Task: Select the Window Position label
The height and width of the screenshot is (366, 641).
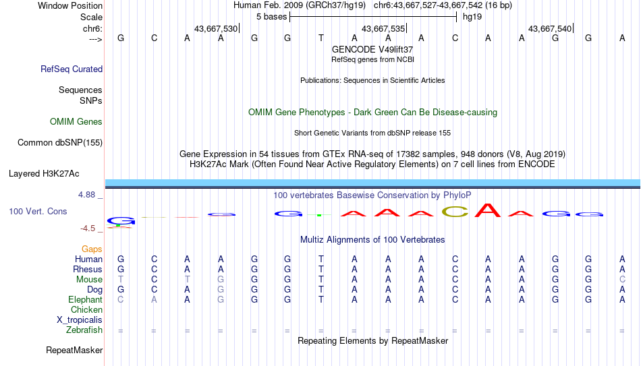Action: click(x=70, y=5)
